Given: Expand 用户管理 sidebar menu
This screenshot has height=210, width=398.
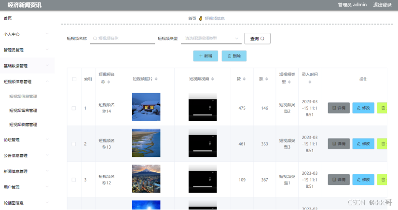Looking at the screenshot, I should (x=27, y=187).
